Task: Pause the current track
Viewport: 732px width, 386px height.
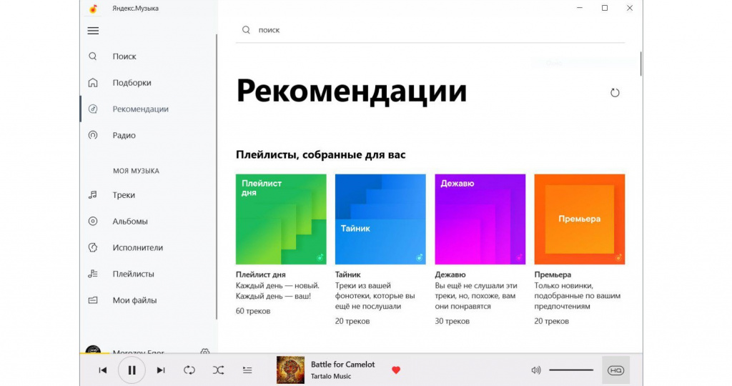Action: click(x=132, y=370)
